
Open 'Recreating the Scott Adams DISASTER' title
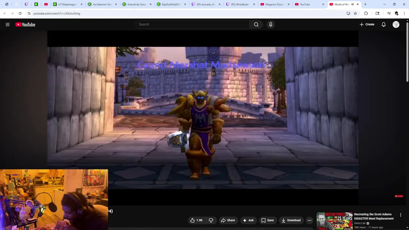pos(374,216)
